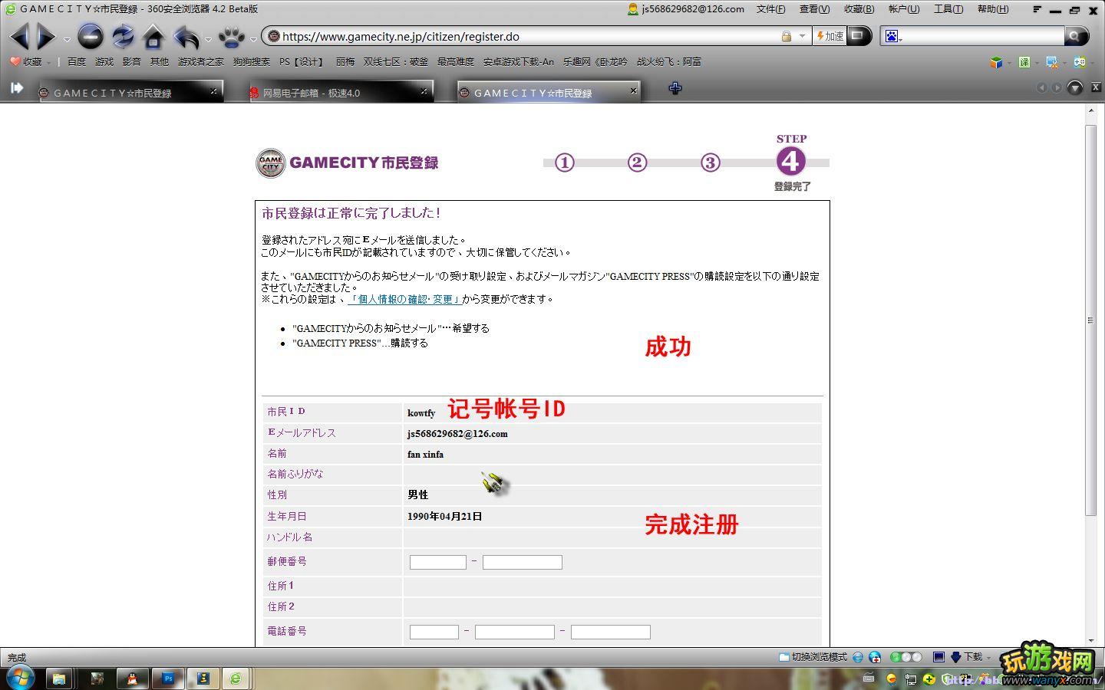
Task: Click the last 電話番号 input box
Action: [x=611, y=632]
